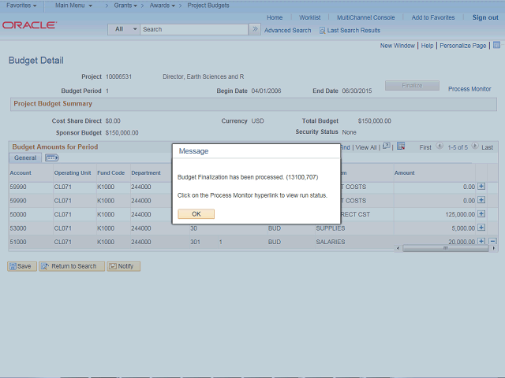505x378 pixels.
Task: Sort by the Fund Code column header
Action: click(x=110, y=173)
